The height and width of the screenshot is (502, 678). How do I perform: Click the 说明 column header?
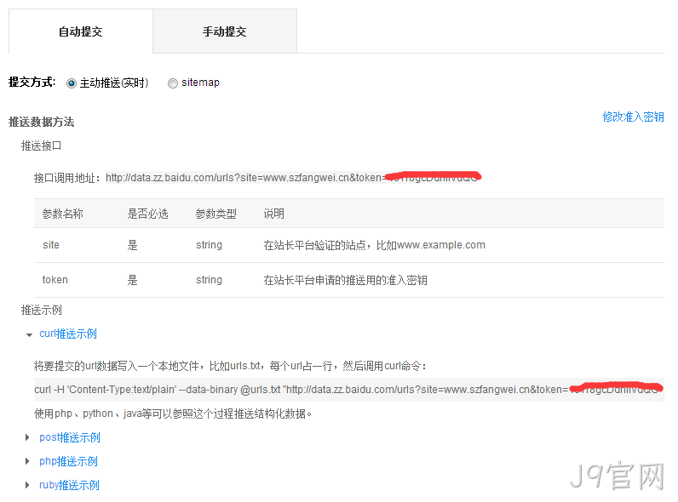[273, 214]
